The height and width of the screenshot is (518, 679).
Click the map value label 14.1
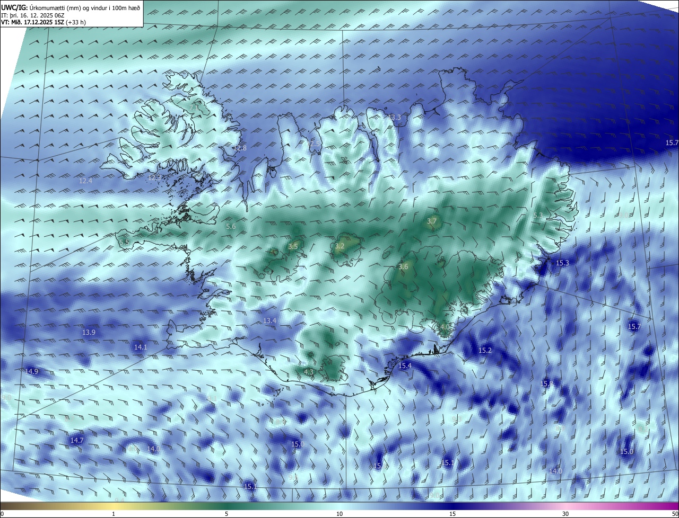click(x=141, y=347)
